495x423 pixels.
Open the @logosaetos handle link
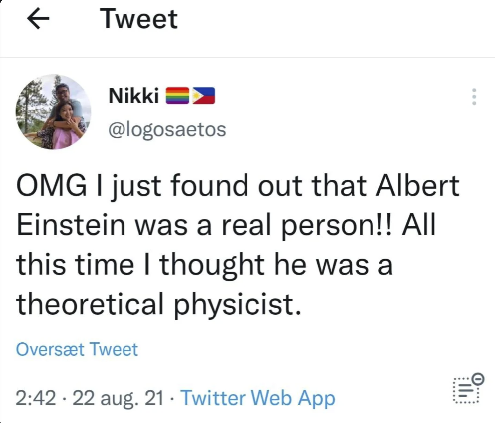(167, 129)
